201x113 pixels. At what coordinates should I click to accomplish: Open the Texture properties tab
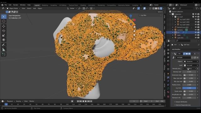coord(168,96)
